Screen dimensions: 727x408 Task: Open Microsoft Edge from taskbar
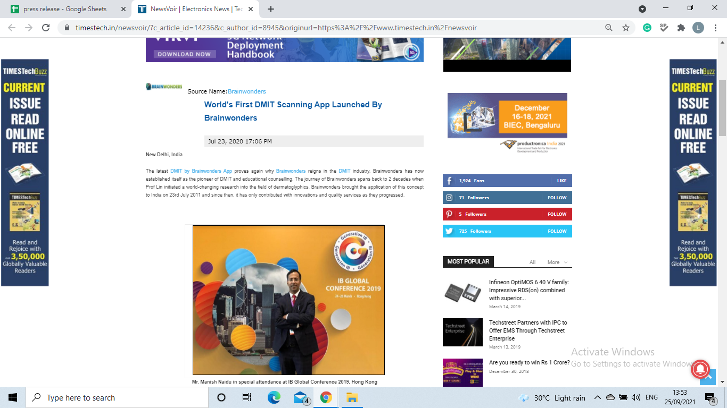274,397
